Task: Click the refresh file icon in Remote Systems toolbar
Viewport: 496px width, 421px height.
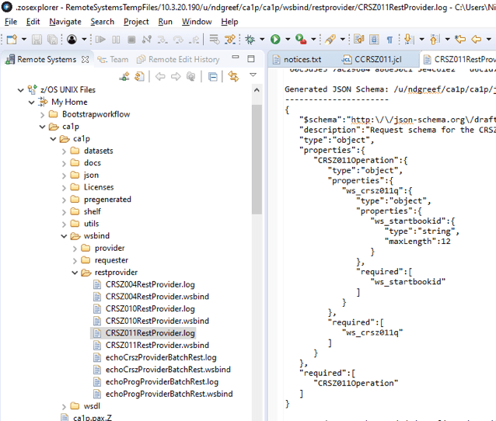Action: [139, 76]
